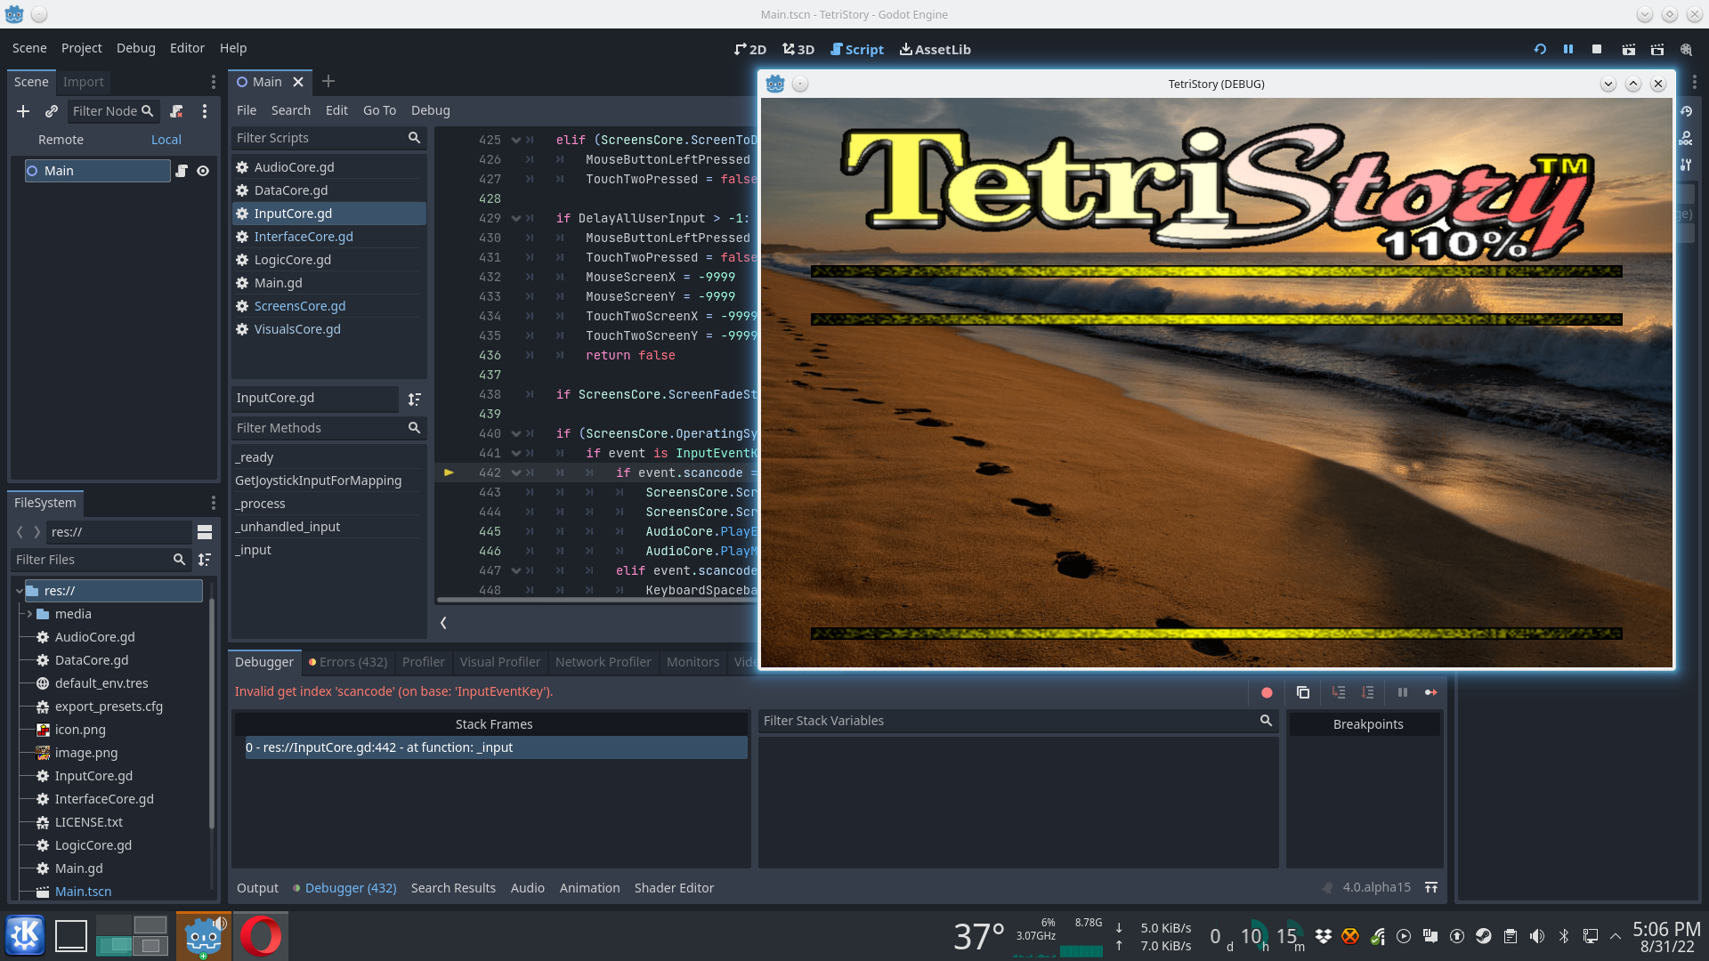
Task: Sort files icon beside Filter Files
Action: tap(205, 560)
